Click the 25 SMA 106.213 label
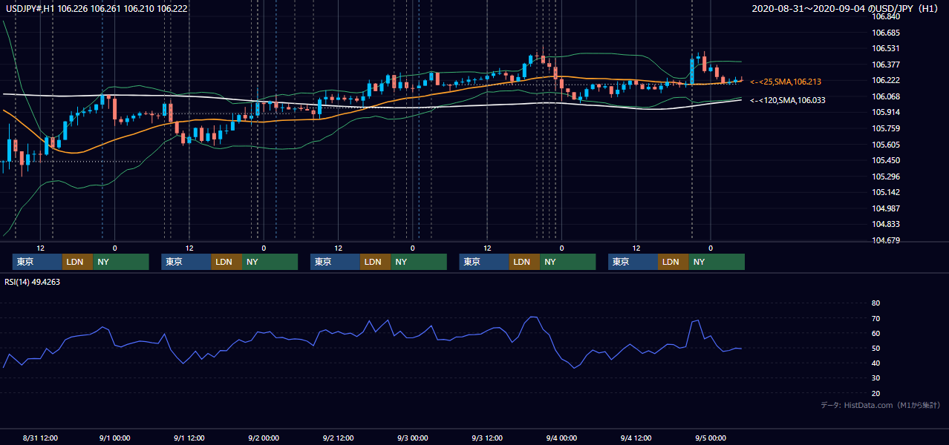949x445 pixels. (x=786, y=82)
